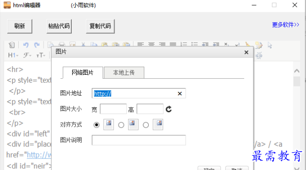
Task: Click the <br> line in the code
Action: pos(17,112)
